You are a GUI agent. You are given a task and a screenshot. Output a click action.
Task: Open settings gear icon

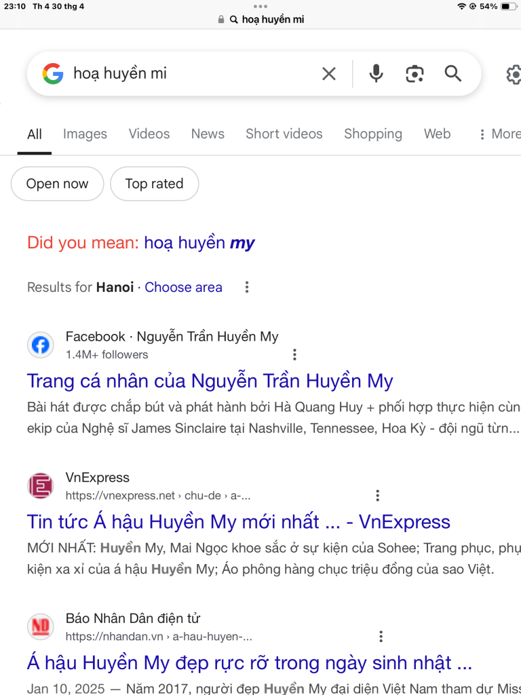[x=514, y=75]
